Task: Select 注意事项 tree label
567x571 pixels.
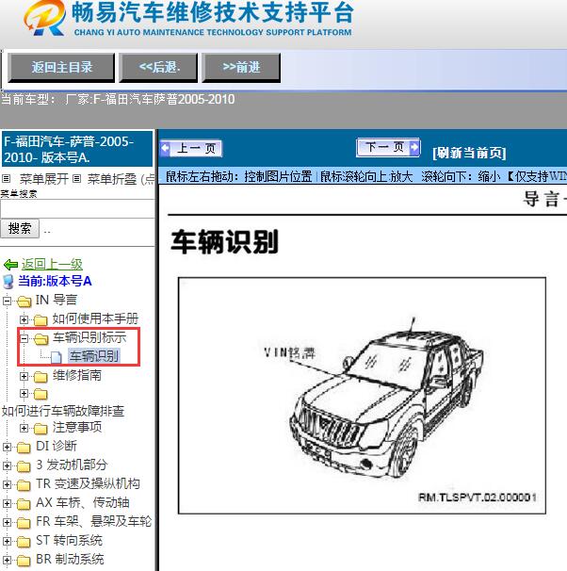Action: tap(77, 427)
